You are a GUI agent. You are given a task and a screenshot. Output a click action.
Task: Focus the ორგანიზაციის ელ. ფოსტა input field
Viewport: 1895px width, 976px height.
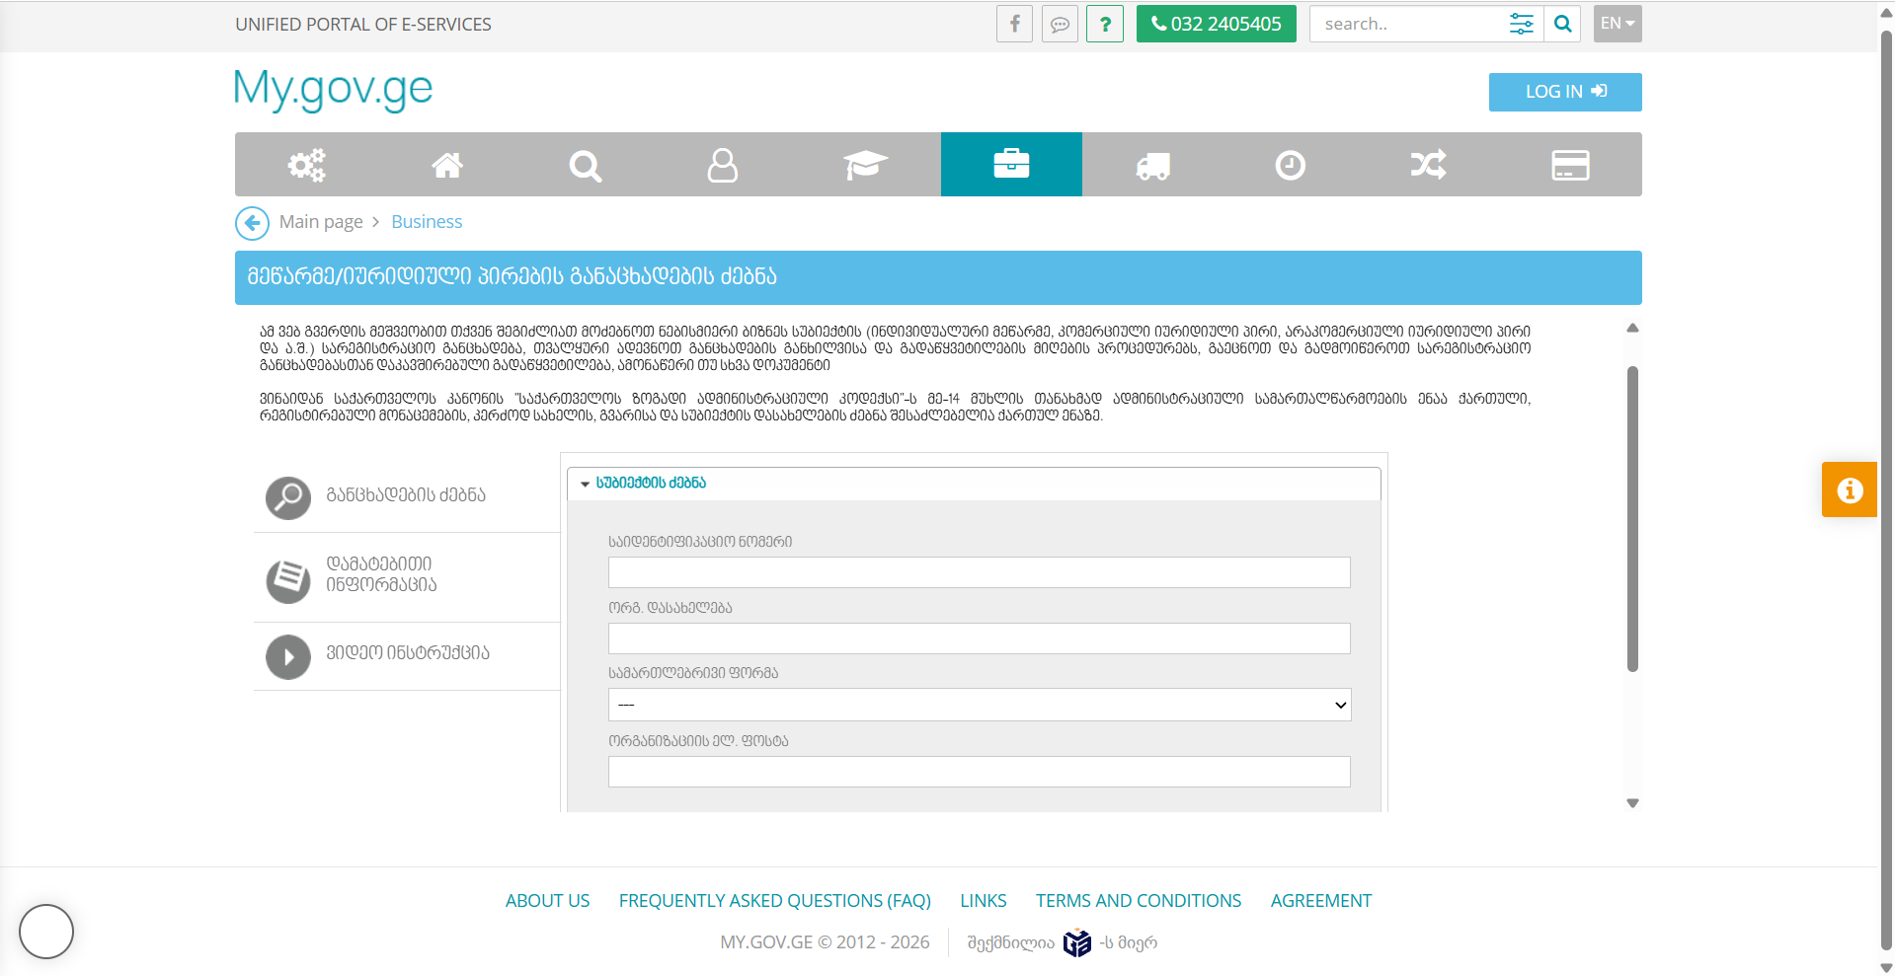click(x=979, y=772)
